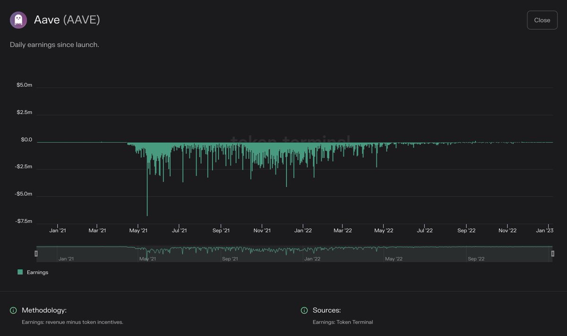This screenshot has height=336, width=567.
Task: Click the Methodology info icon
Action: 13,310
